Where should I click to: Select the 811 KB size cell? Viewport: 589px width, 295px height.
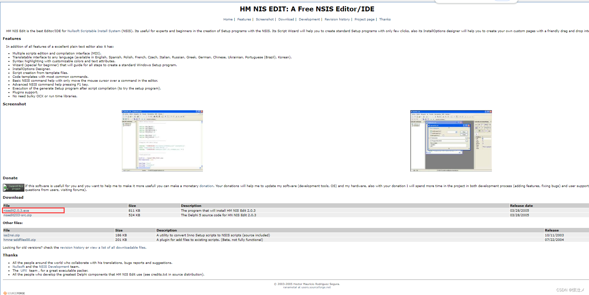pyautogui.click(x=134, y=211)
